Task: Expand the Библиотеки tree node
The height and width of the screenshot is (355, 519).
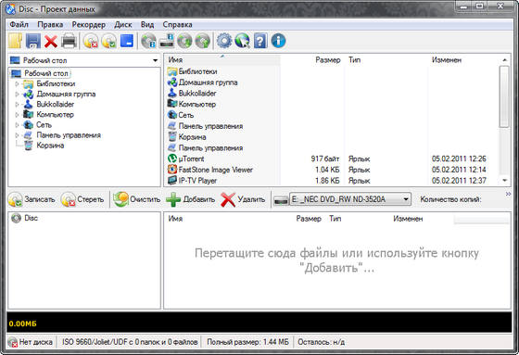Action: coord(17,83)
